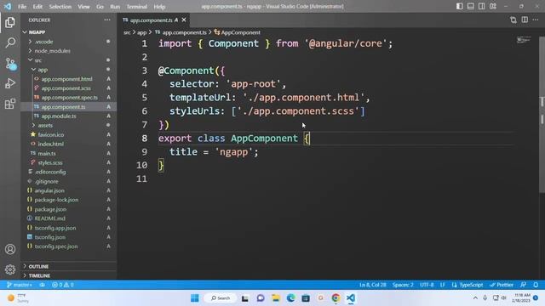Open package.json file in explorer
Image resolution: width=545 pixels, height=306 pixels.
(68, 209)
